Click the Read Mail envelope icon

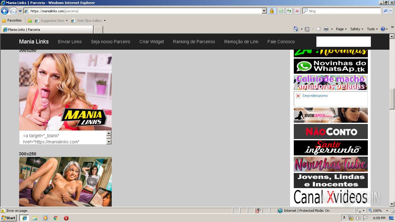pyautogui.click(x=319, y=29)
